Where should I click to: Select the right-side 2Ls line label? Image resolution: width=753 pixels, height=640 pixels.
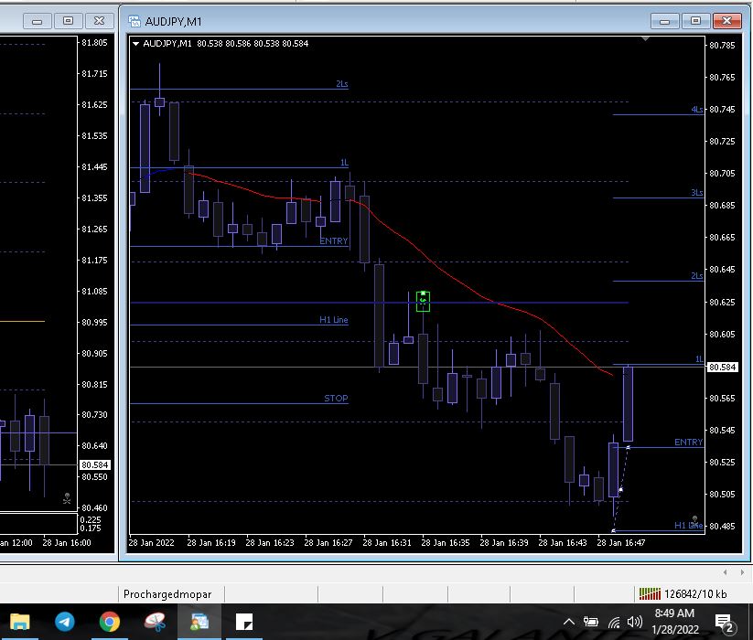697,275
